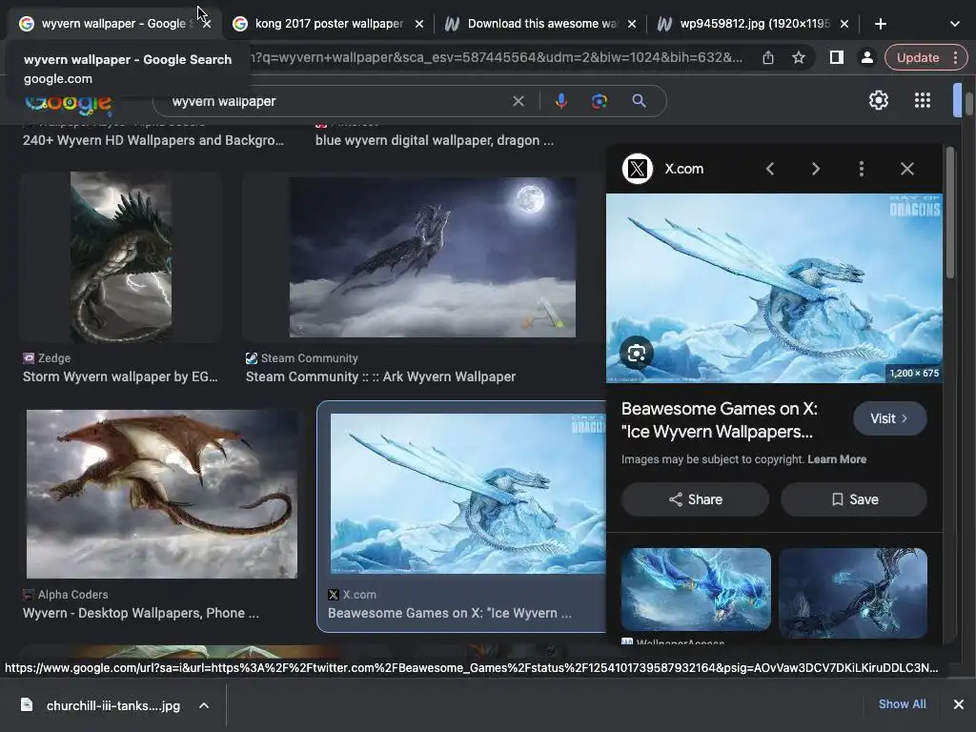Go to next image in preview panel

point(816,169)
